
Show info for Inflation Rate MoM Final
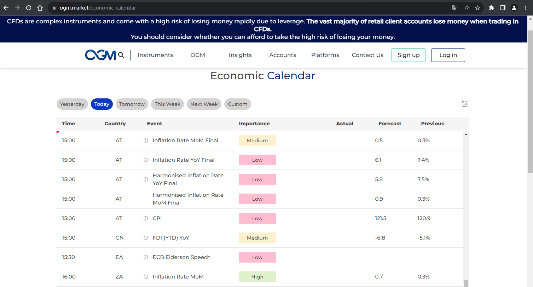[x=146, y=140]
